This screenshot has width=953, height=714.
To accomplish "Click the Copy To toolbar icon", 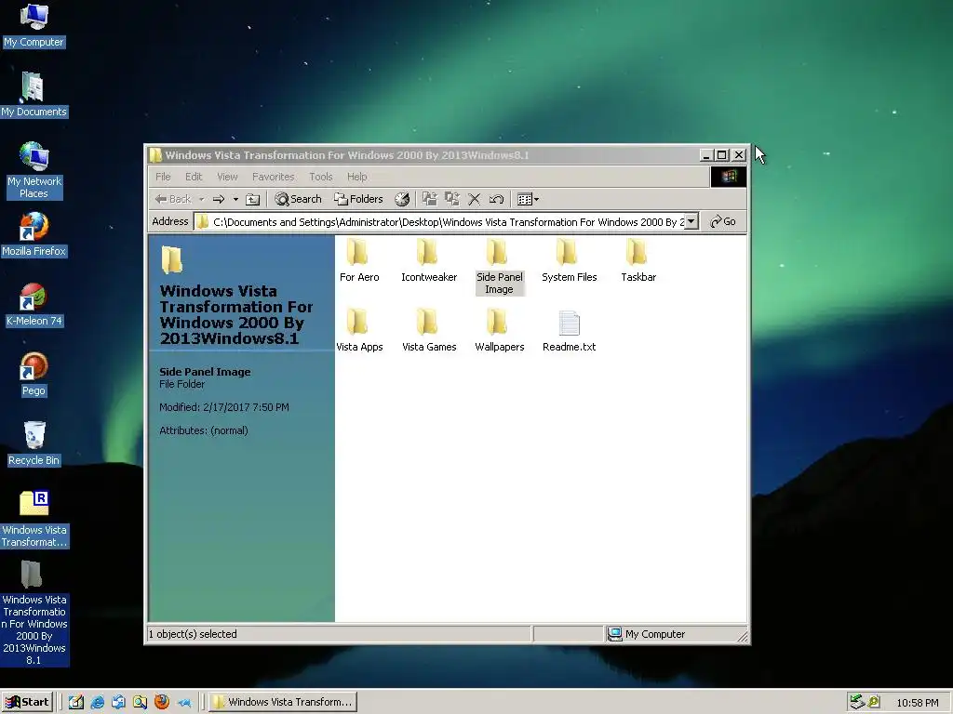I will [x=451, y=199].
